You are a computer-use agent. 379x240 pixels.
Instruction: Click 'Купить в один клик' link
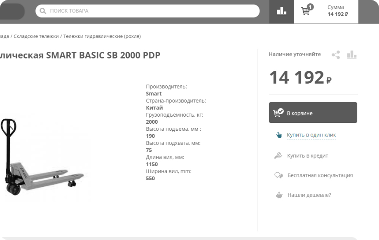tap(311, 135)
